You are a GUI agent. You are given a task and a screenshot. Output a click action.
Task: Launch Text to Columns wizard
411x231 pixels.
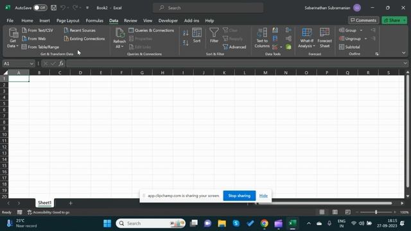click(x=262, y=38)
